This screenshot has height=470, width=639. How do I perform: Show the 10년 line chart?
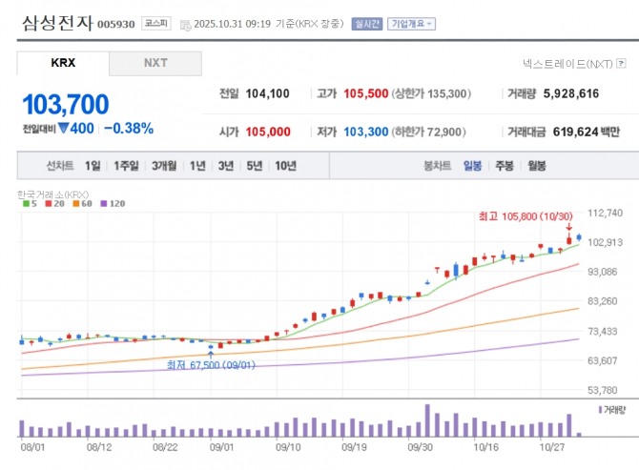pyautogui.click(x=285, y=166)
